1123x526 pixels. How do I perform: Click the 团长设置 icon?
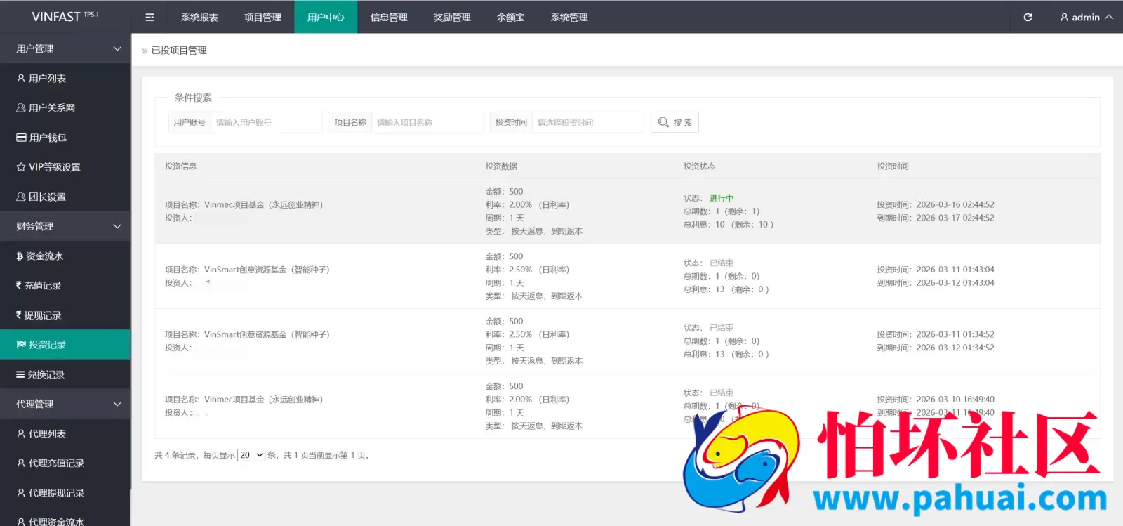21,197
